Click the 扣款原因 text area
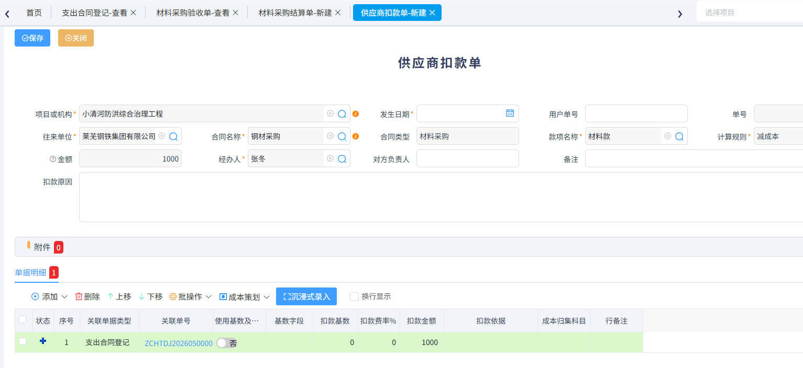Screen dimensions: 803x368 point(441,197)
